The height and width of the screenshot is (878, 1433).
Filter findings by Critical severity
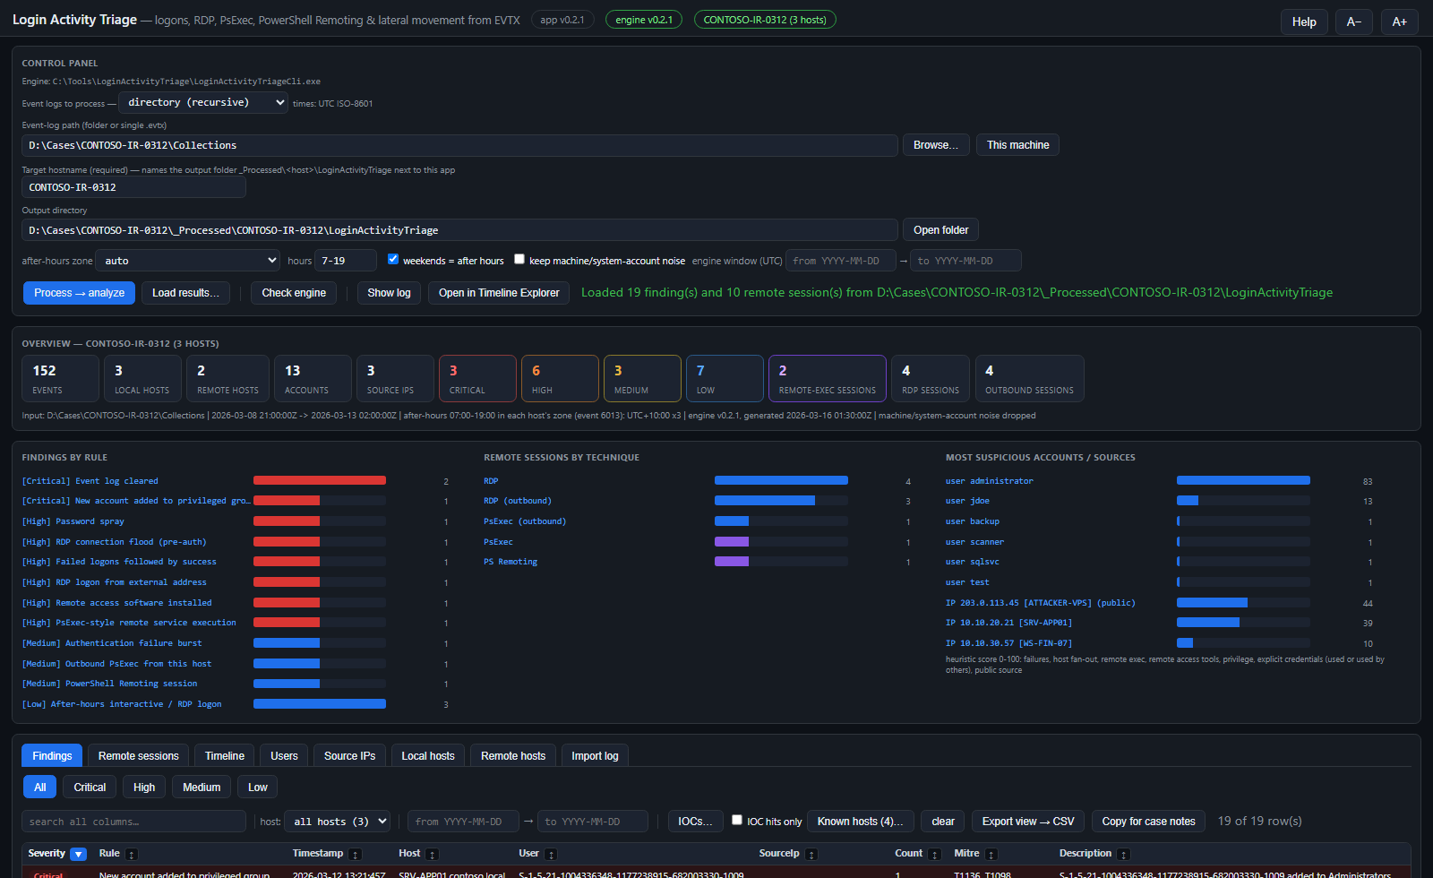click(90, 788)
